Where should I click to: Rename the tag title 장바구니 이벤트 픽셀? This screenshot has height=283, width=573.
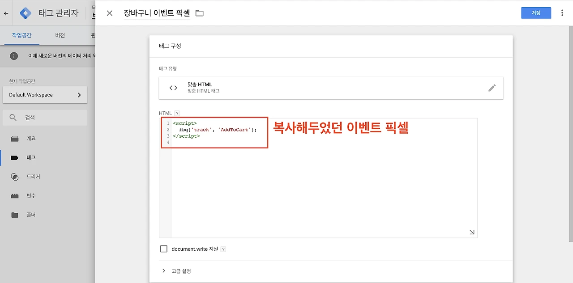(157, 13)
